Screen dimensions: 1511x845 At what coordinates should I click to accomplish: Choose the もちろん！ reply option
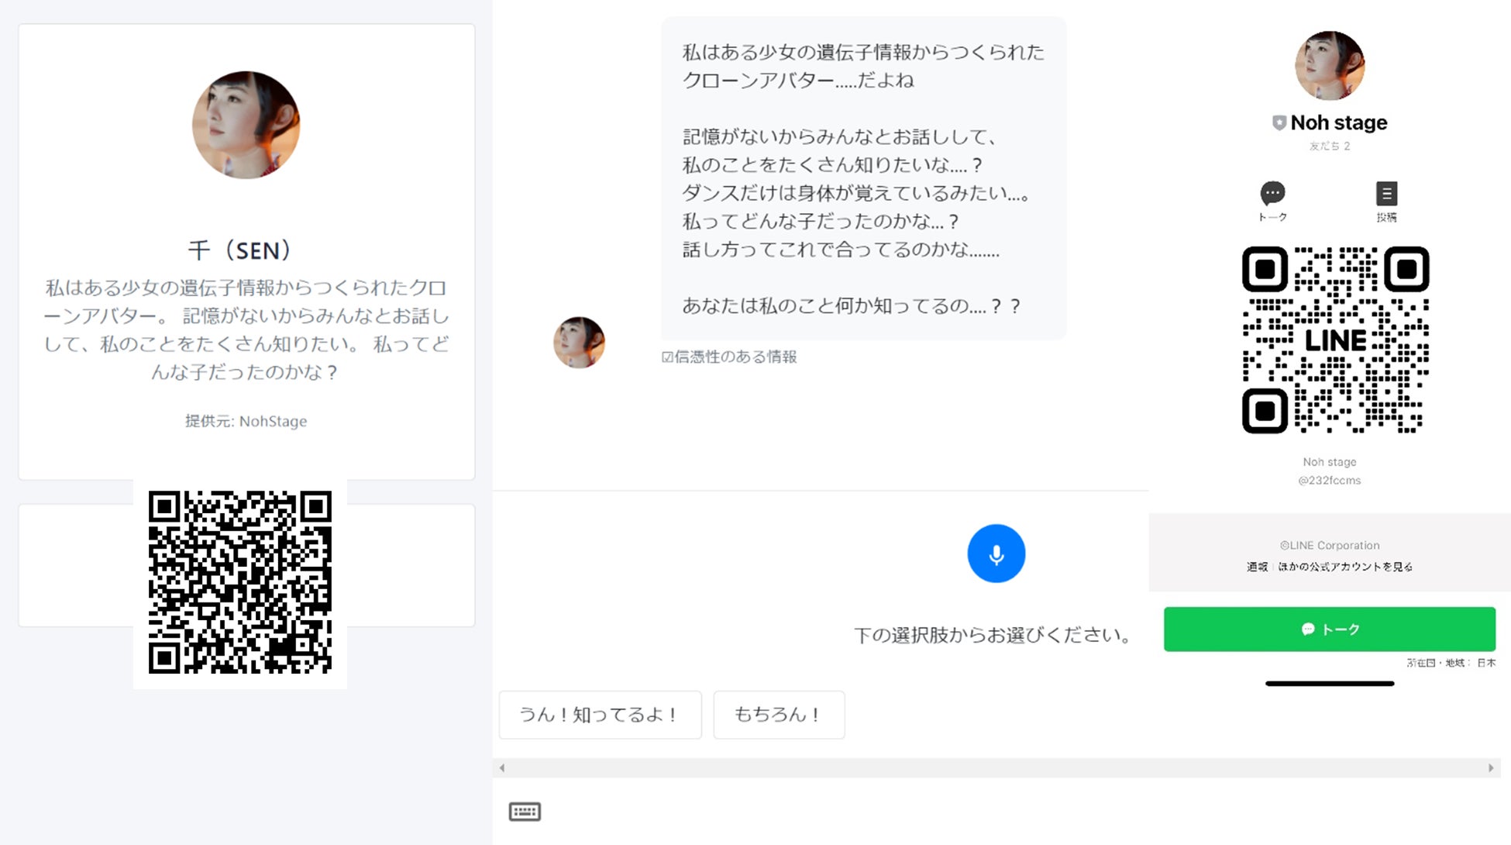(x=778, y=715)
